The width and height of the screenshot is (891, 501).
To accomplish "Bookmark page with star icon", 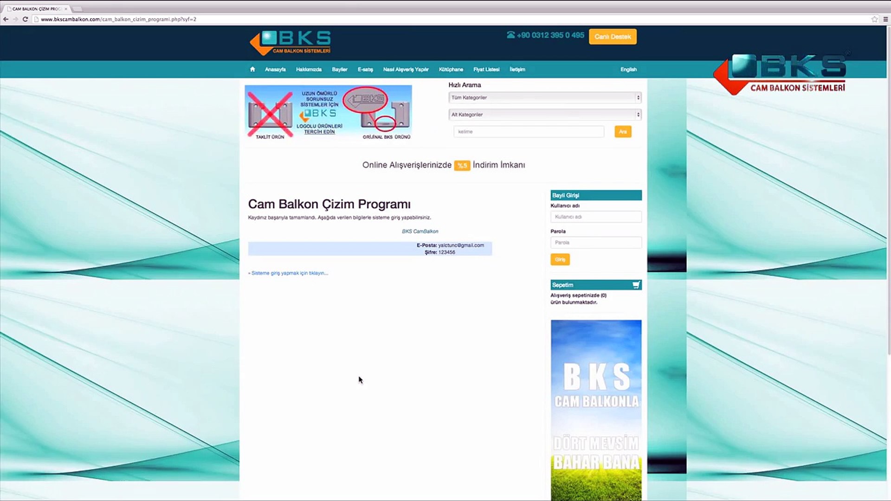I will [x=874, y=19].
